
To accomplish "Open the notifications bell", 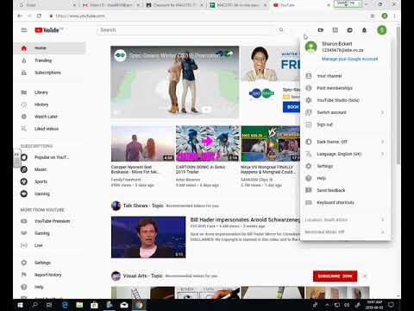I will pyautogui.click(x=364, y=30).
